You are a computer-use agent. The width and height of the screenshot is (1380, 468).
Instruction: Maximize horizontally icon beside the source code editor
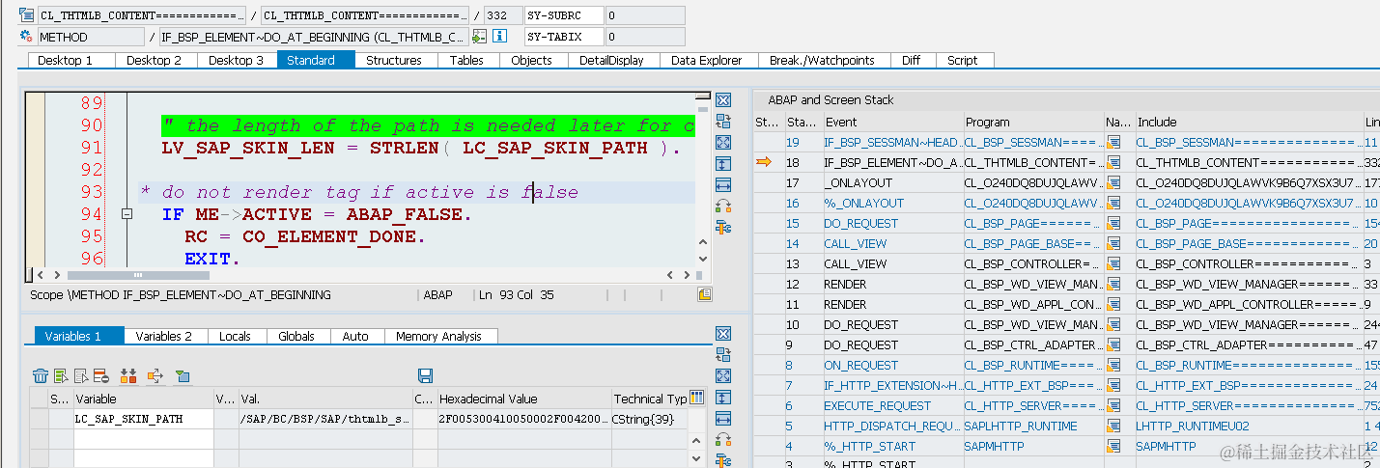pyautogui.click(x=722, y=184)
